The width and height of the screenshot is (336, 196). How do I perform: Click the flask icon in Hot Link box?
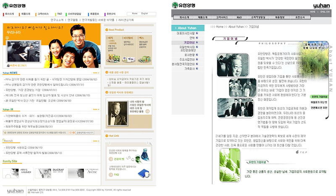tap(145, 154)
